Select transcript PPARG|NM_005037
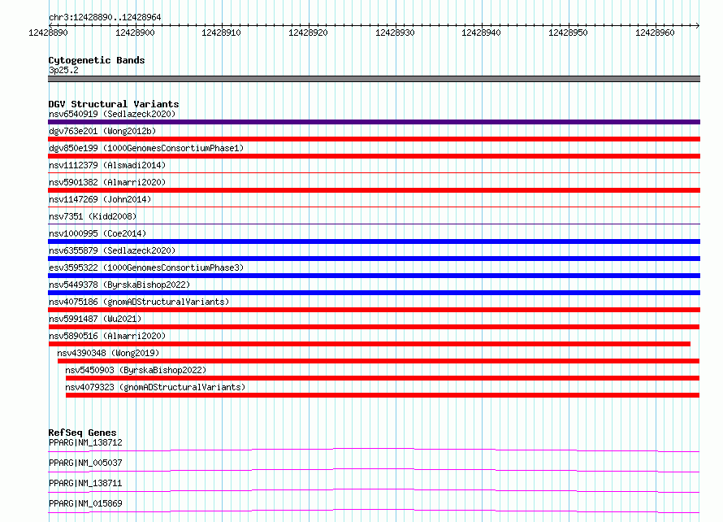723x522 pixels. pos(85,463)
